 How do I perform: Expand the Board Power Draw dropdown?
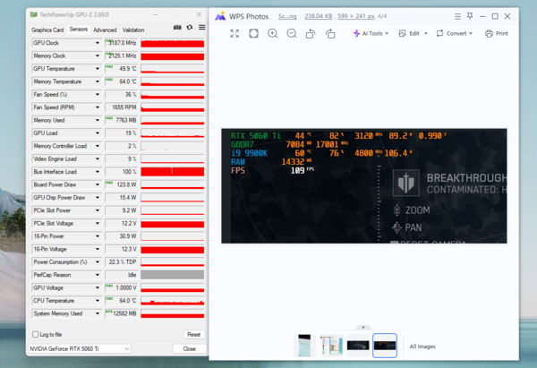98,184
